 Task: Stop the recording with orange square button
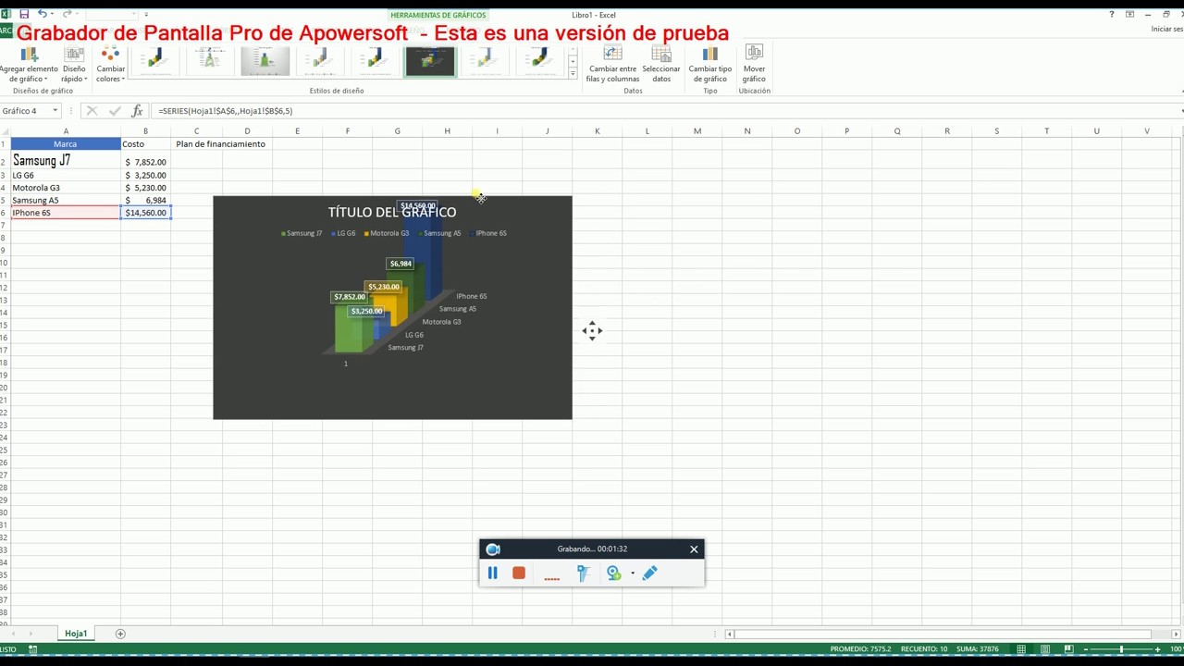(519, 573)
